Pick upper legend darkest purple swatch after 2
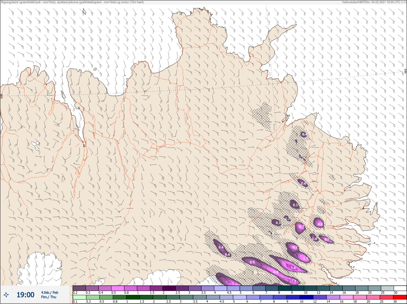407x304 pixels. click(169, 288)
